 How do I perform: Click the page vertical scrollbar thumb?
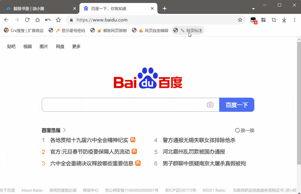[299, 103]
